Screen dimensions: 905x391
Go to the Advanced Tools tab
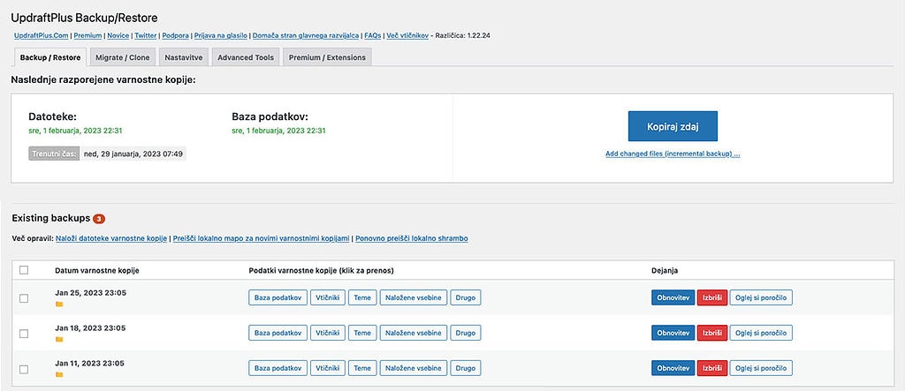click(246, 57)
